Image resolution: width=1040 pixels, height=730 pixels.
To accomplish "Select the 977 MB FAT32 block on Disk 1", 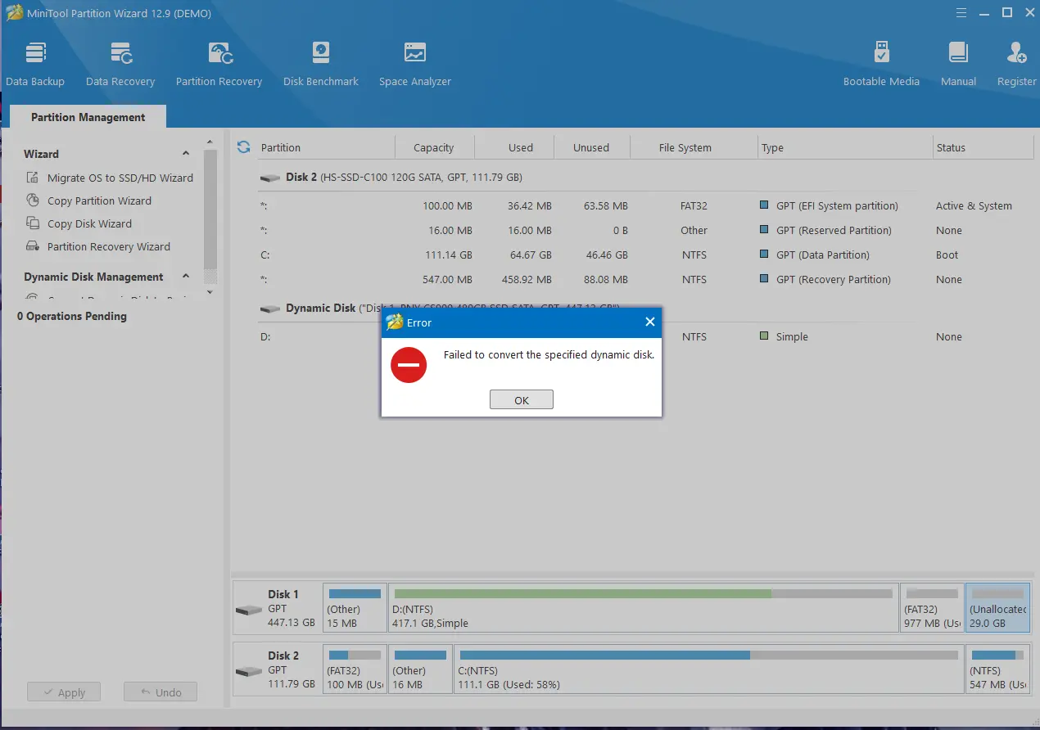I will pos(932,607).
